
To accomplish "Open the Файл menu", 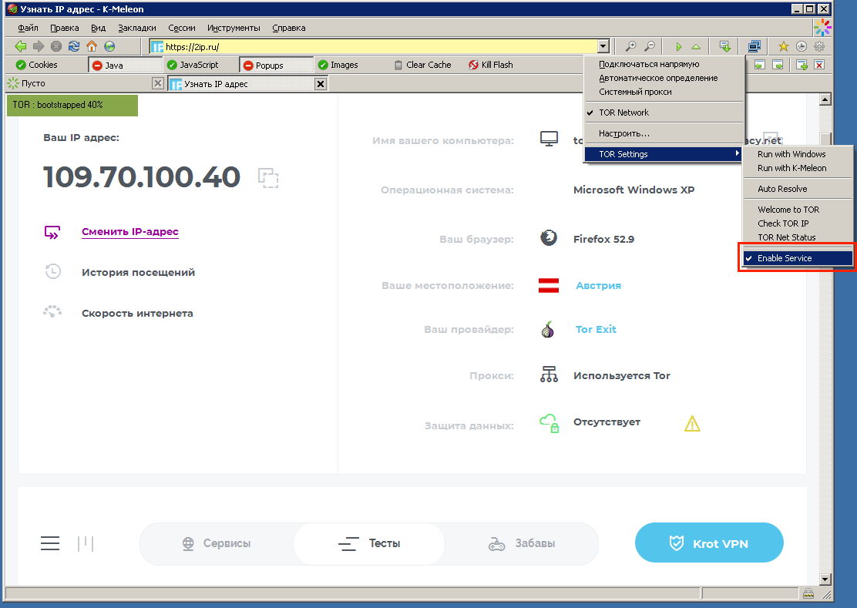I will (x=28, y=28).
